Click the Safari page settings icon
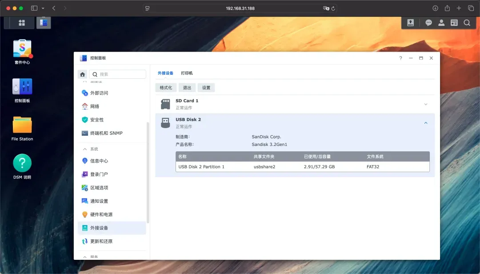 [x=147, y=8]
